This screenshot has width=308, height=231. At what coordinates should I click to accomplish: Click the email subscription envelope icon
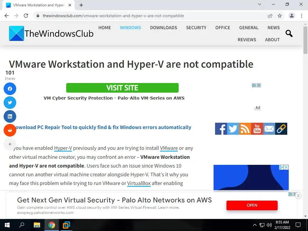(269, 129)
